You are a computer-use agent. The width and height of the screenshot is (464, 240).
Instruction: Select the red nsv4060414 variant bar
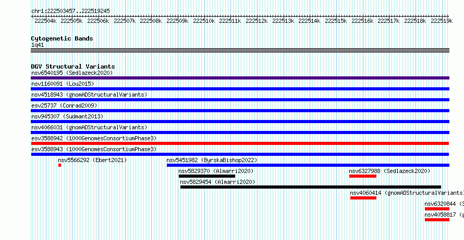pos(363,198)
